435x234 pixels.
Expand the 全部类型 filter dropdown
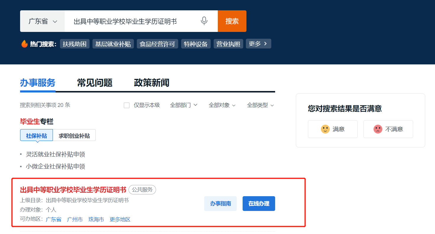point(260,105)
